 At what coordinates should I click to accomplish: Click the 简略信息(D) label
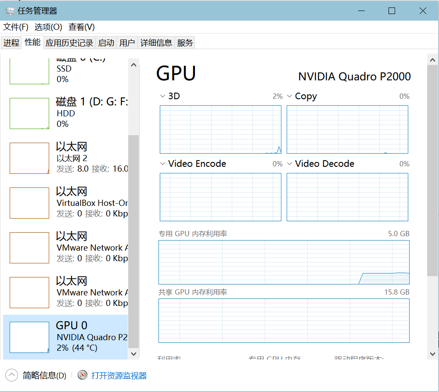point(44,375)
